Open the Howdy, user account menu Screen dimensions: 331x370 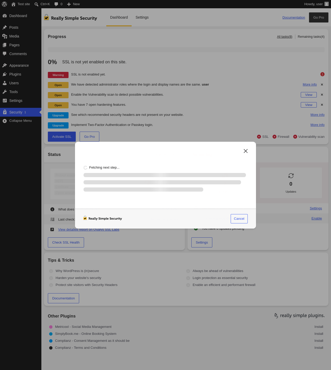tap(316, 4)
